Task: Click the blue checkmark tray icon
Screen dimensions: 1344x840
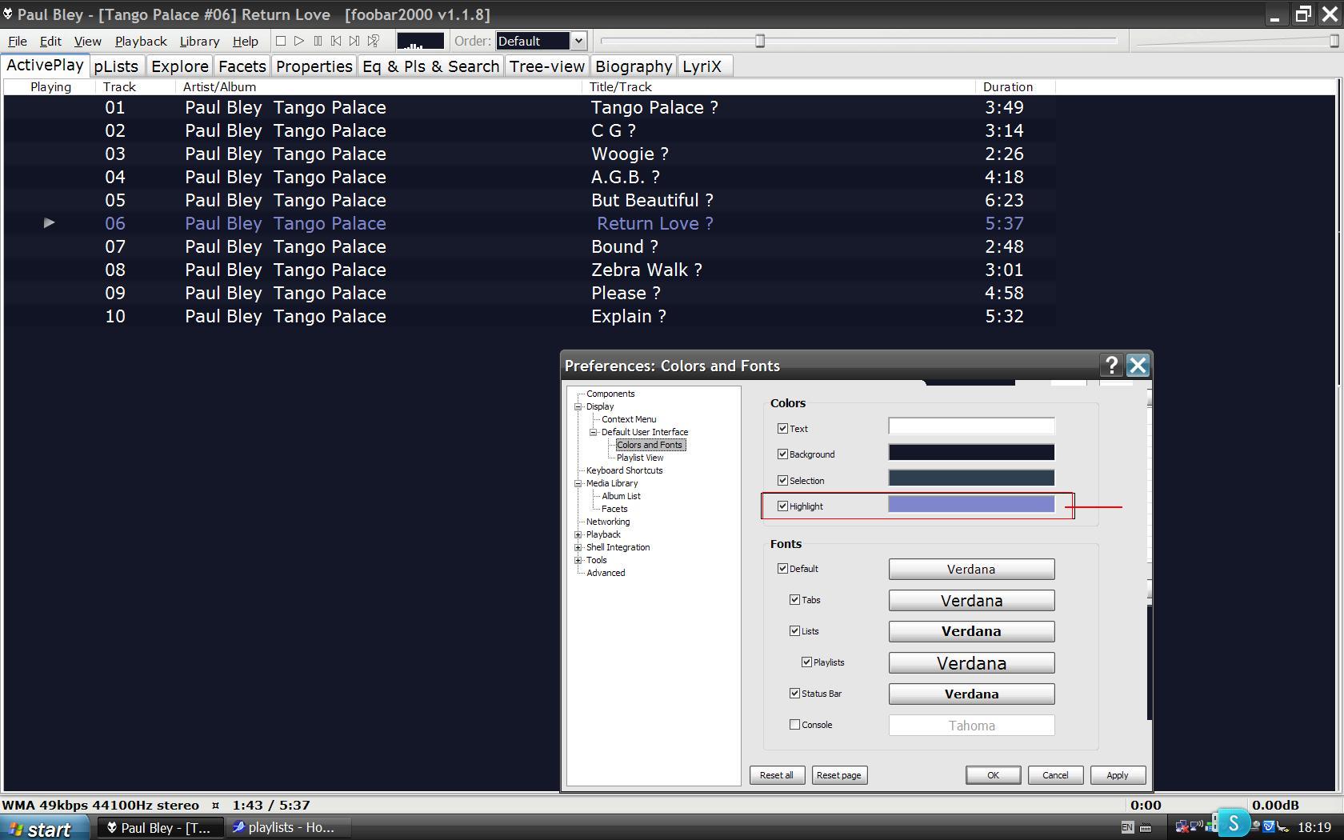Action: (1268, 827)
